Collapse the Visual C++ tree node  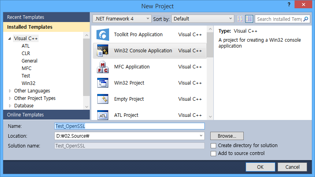tap(9, 39)
